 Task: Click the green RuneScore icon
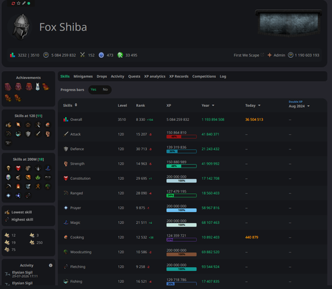120,55
